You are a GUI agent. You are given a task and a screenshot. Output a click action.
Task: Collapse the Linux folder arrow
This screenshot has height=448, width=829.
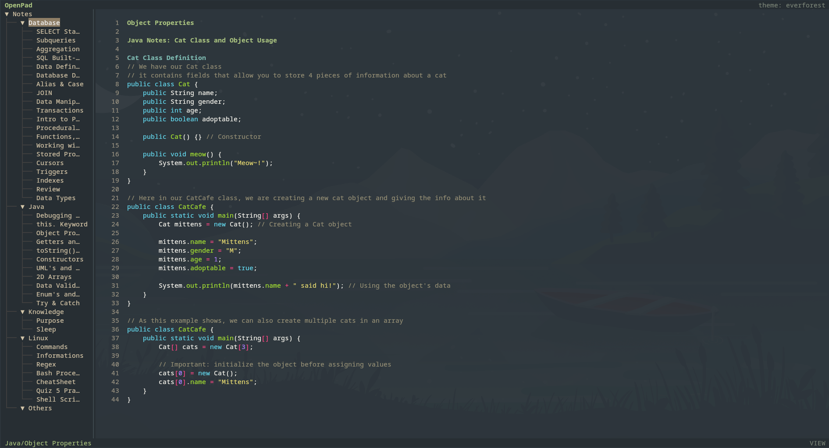[x=22, y=338]
